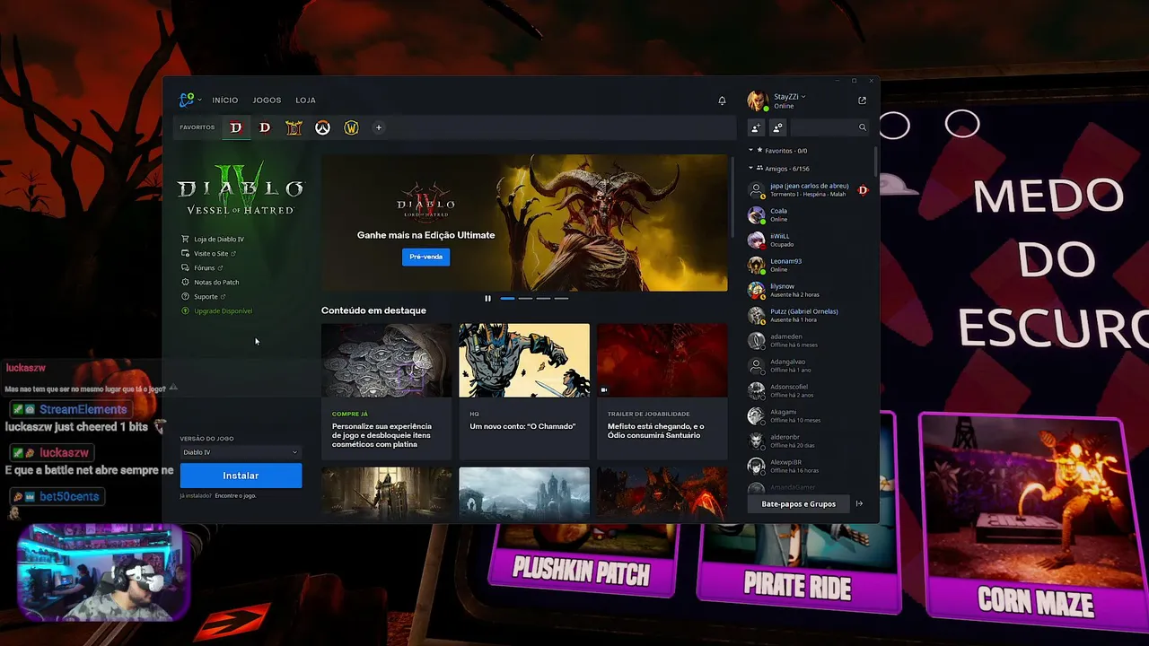Click the add friend icon
This screenshot has height=646, width=1149.
[756, 128]
